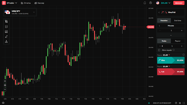187x105 pixels.
Task: Click the Deriv logo icon
Action: (4, 3)
